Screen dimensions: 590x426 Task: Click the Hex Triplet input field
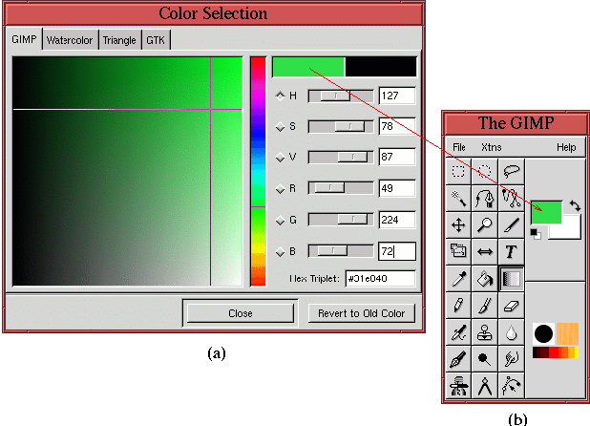click(x=380, y=279)
